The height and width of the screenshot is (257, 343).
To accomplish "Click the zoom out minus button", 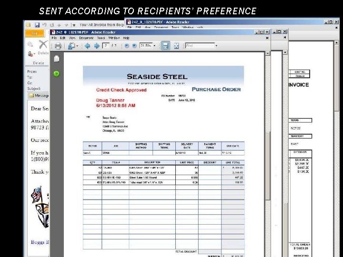I will [x=127, y=46].
